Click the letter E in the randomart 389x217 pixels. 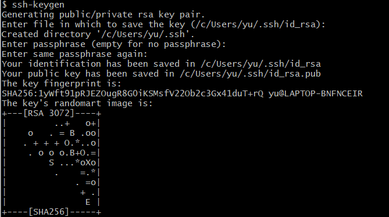(88, 202)
